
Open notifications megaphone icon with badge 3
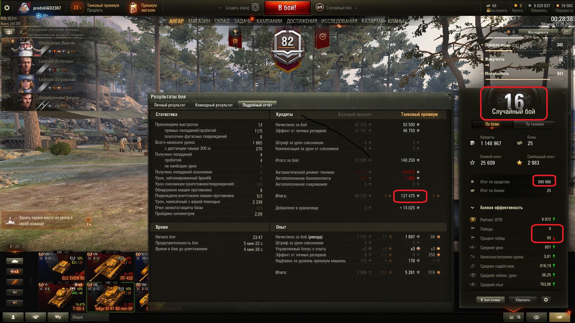(559, 317)
